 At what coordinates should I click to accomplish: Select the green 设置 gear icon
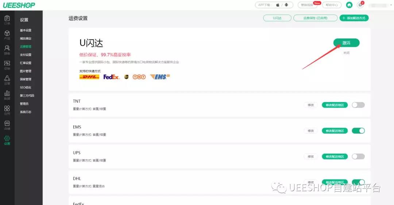(7, 138)
